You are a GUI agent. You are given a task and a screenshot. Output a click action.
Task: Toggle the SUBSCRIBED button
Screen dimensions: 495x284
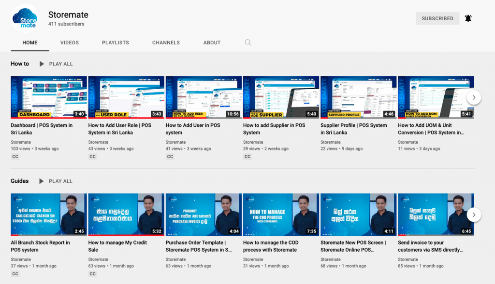437,18
